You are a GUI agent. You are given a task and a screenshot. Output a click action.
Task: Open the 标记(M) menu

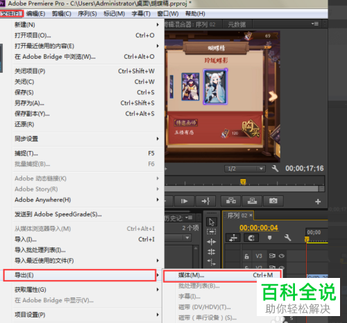(x=115, y=14)
